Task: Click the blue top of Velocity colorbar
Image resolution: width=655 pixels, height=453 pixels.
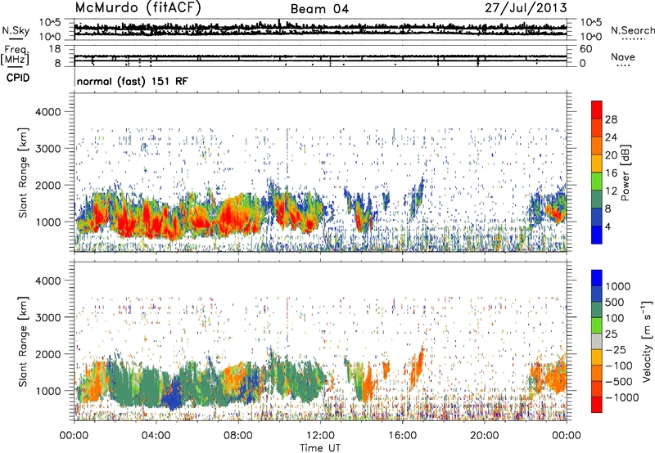Action: (x=597, y=278)
